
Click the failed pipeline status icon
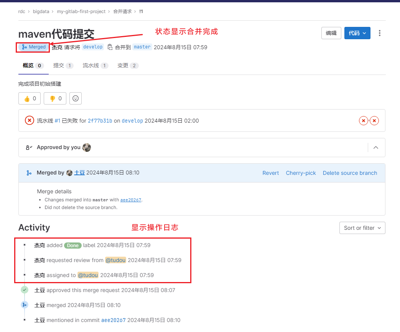[x=29, y=120]
